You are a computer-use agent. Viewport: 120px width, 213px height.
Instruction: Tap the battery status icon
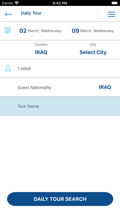click(115, 3)
